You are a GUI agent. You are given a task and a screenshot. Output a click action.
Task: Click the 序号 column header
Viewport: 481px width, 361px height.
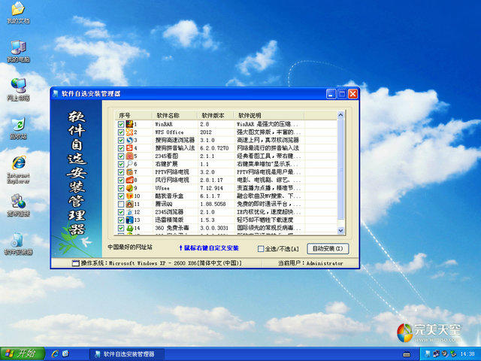click(134, 115)
